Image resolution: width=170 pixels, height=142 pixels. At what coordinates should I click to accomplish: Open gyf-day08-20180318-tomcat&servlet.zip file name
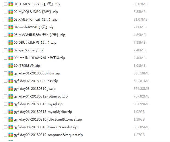tap(46, 127)
